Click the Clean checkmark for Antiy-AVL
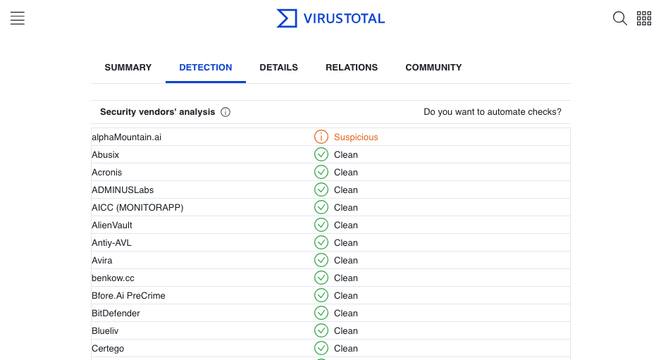Screen dimensions: 661x360 click(x=321, y=243)
